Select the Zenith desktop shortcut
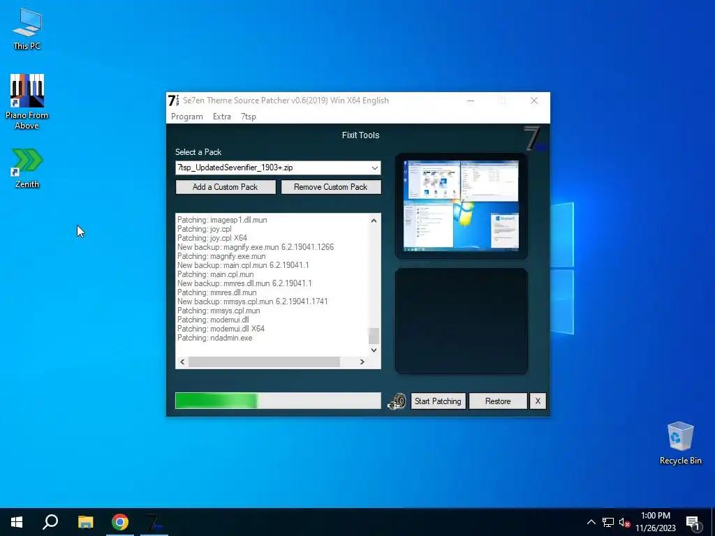The width and height of the screenshot is (715, 536). pyautogui.click(x=27, y=168)
